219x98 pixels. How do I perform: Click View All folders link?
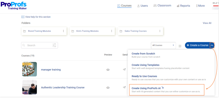pyautogui.click(x=207, y=23)
